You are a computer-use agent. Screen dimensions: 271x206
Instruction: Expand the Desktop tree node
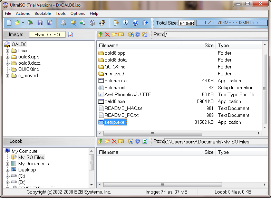[7, 170]
